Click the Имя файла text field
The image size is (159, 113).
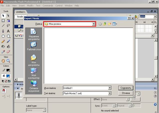pyautogui.click(x=85, y=88)
